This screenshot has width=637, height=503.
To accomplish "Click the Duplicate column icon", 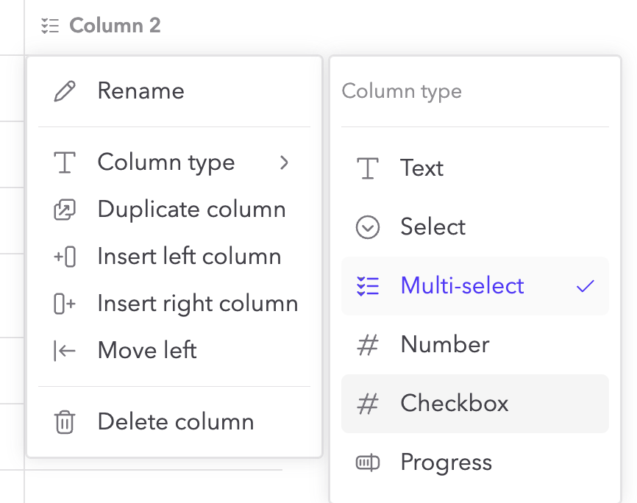I will point(65,210).
